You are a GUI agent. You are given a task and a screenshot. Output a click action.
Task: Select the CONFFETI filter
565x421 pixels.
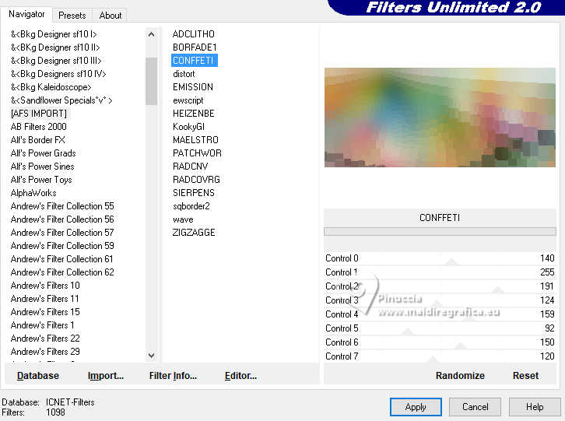pyautogui.click(x=195, y=61)
